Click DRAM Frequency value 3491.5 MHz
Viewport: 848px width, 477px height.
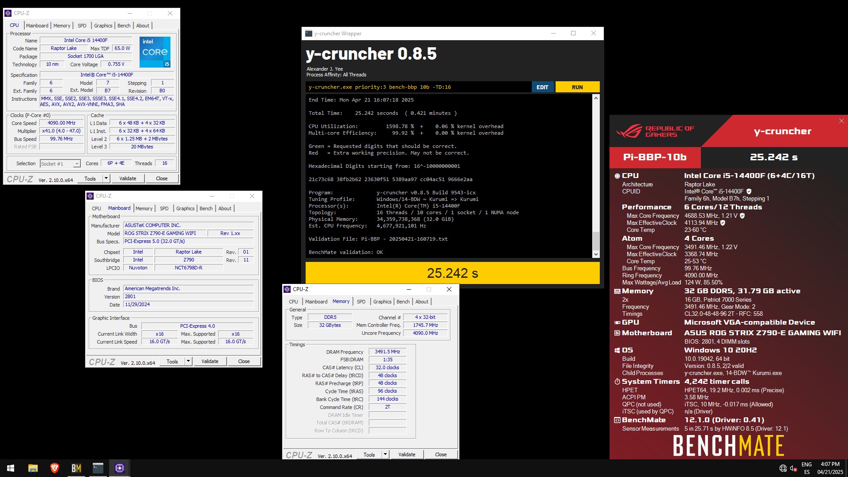tap(387, 352)
